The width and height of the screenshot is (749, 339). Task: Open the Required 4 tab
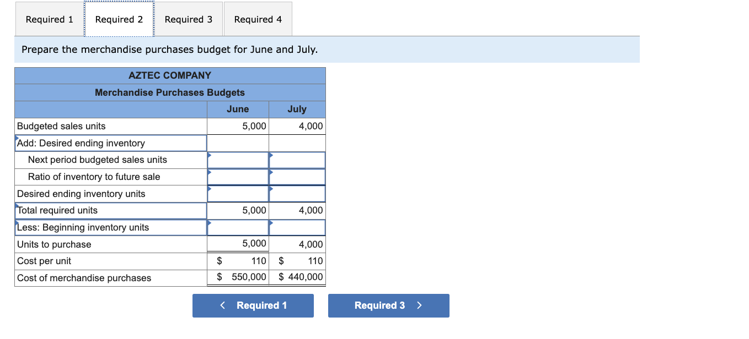pos(258,19)
